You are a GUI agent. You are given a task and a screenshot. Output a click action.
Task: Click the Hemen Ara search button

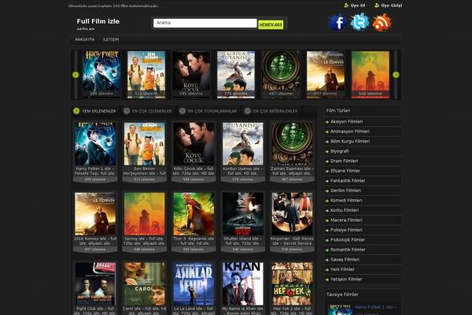271,24
